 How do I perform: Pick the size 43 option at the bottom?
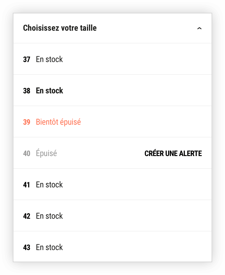(x=112, y=247)
